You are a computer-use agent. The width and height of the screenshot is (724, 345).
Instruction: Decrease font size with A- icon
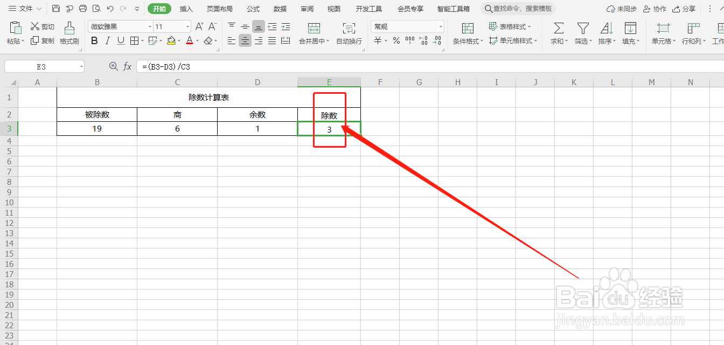[212, 26]
